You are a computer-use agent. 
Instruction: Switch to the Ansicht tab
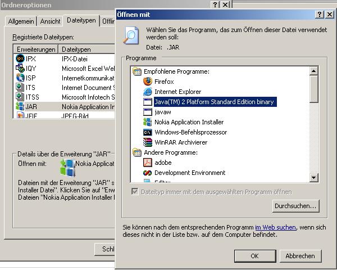click(50, 21)
